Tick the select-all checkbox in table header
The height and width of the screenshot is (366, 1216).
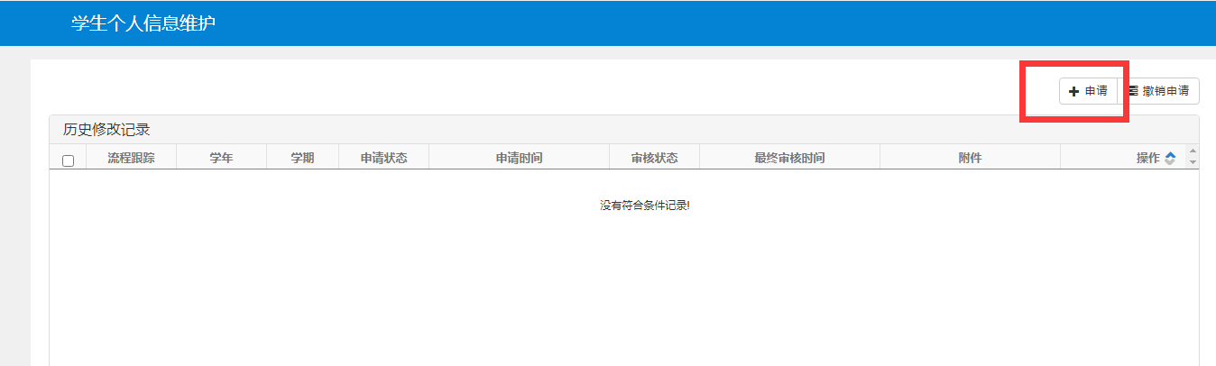pyautogui.click(x=68, y=160)
